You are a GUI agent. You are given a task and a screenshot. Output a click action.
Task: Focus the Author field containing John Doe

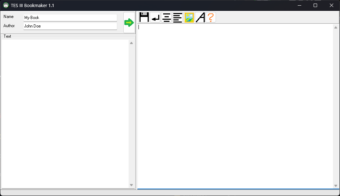(x=70, y=26)
